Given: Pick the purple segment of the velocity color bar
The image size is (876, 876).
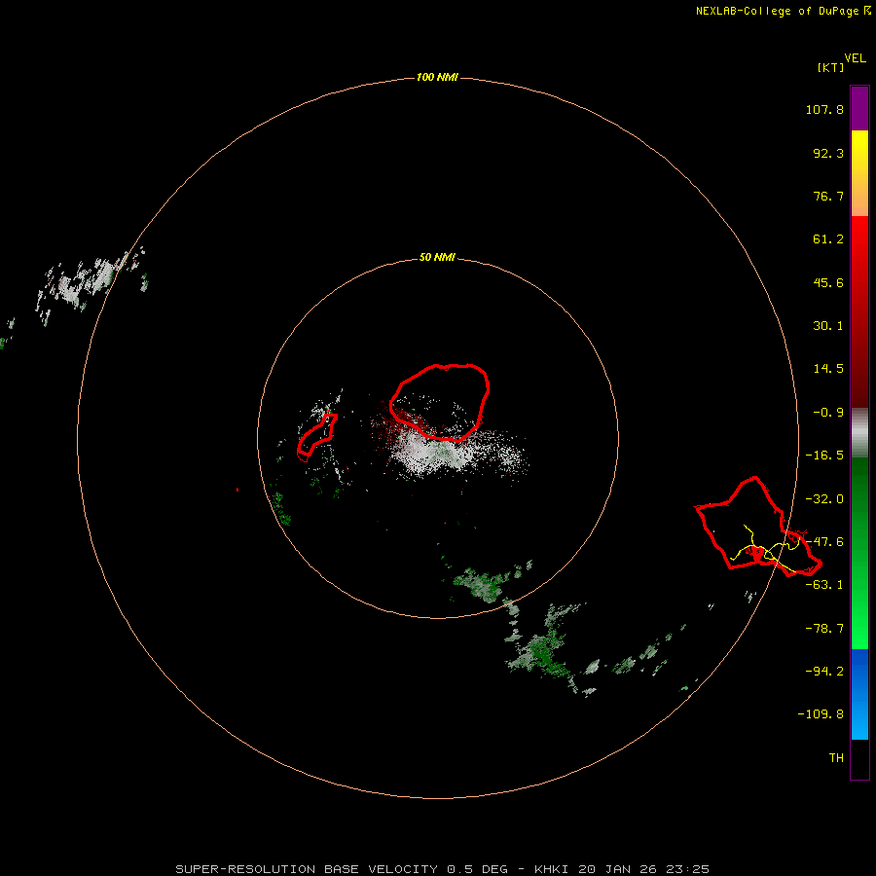Looking at the screenshot, I should pyautogui.click(x=859, y=108).
